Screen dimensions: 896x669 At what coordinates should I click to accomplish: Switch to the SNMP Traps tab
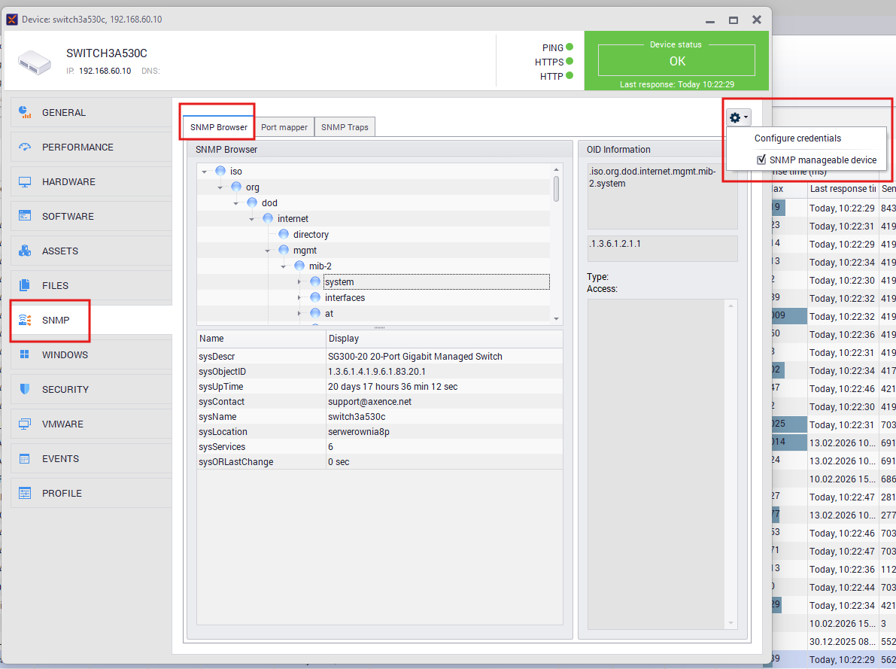(x=345, y=127)
